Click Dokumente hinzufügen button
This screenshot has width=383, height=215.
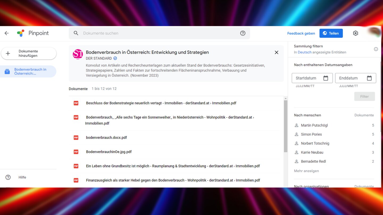pos(29,53)
